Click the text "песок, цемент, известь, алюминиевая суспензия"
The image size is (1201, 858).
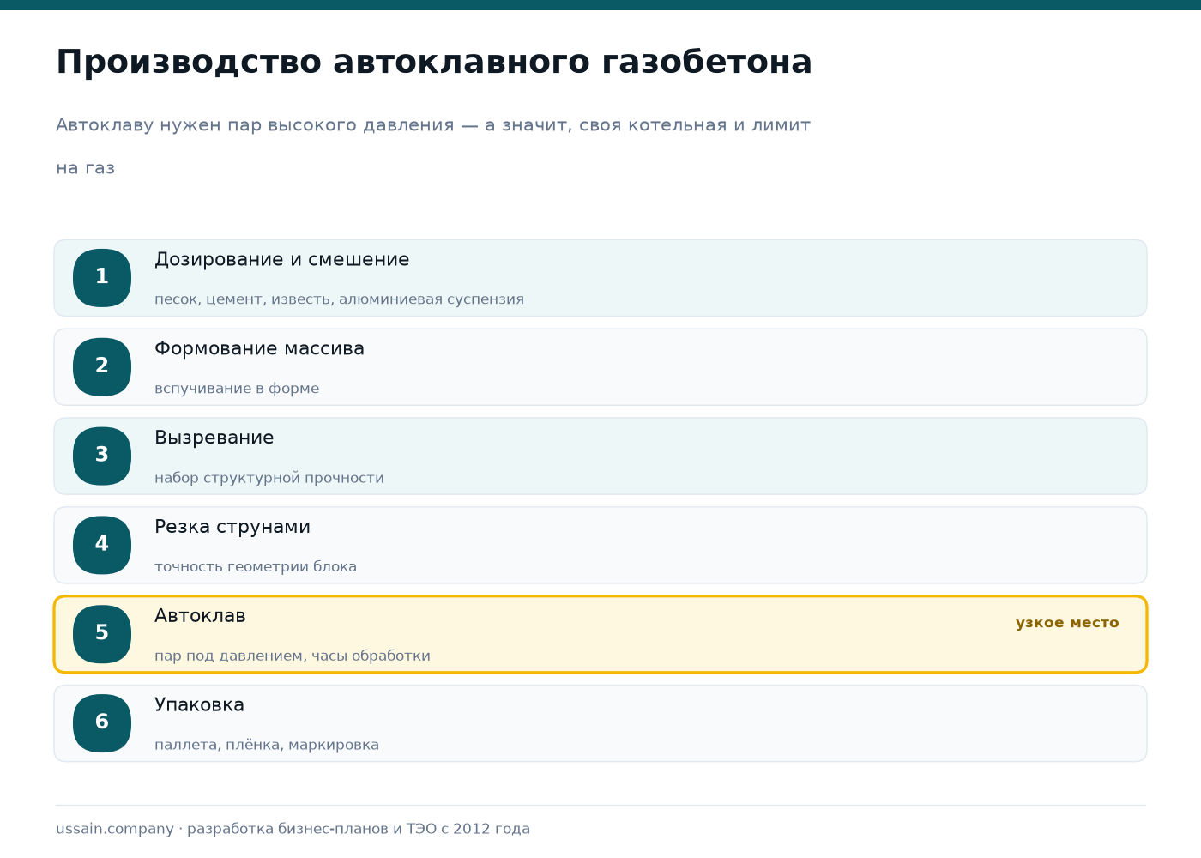pyautogui.click(x=339, y=299)
